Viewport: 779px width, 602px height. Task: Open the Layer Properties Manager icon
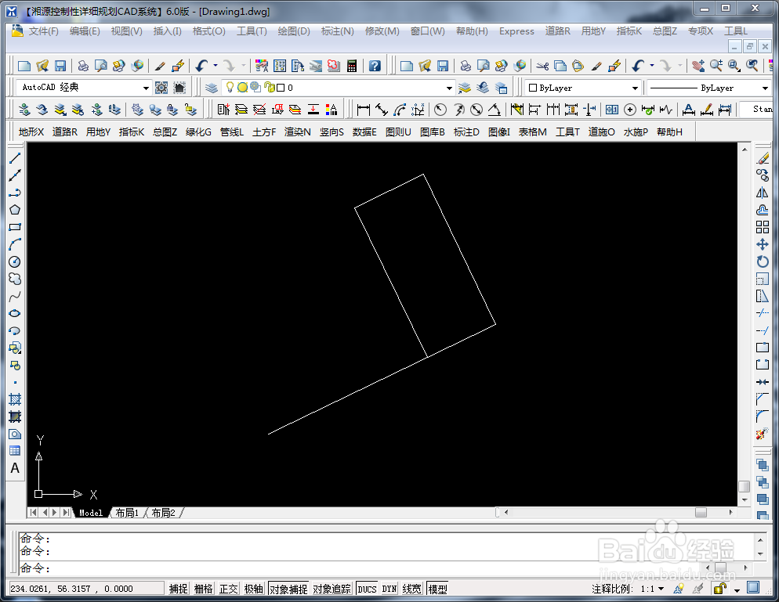coord(212,88)
